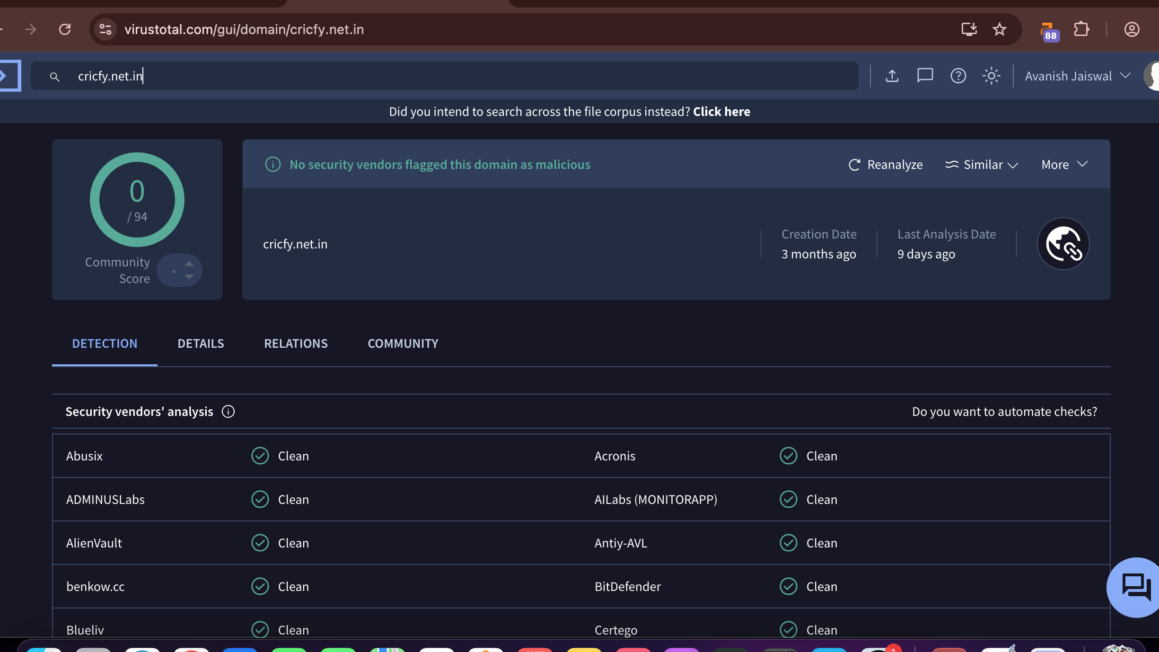
Task: Click the upload file icon
Action: click(x=892, y=76)
